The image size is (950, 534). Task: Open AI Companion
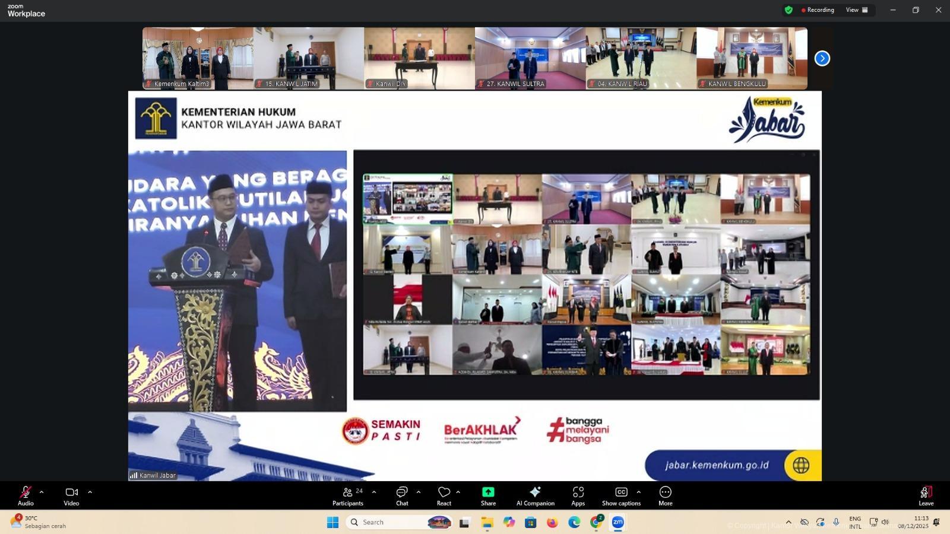click(x=535, y=496)
